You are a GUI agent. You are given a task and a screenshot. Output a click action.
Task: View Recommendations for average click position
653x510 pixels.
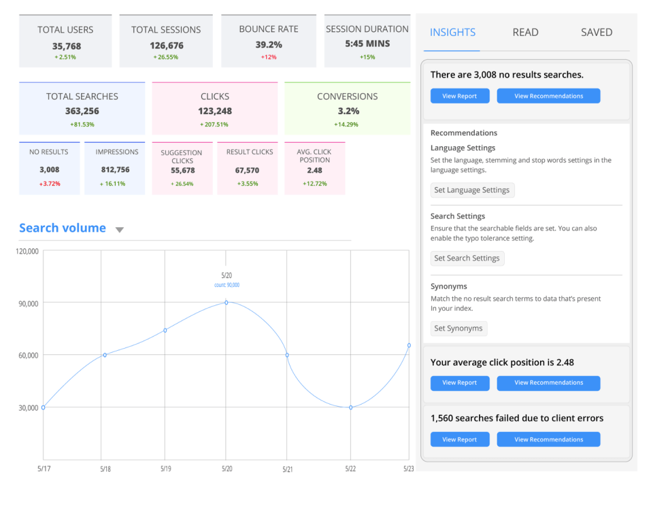pos(548,383)
